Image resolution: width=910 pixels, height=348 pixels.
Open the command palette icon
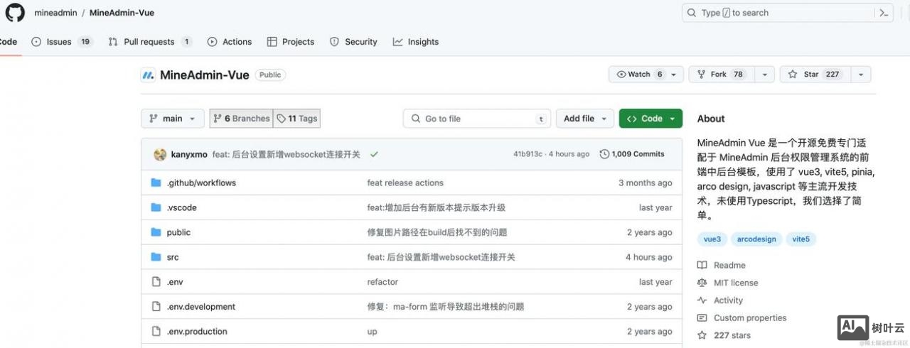[x=884, y=13]
